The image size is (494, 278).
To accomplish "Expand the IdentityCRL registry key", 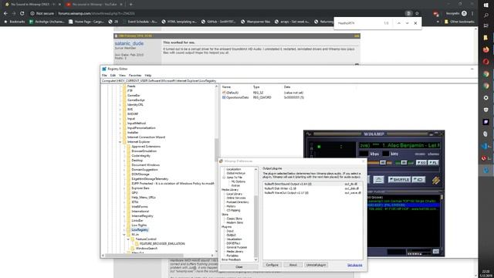I will [x=120, y=105].
